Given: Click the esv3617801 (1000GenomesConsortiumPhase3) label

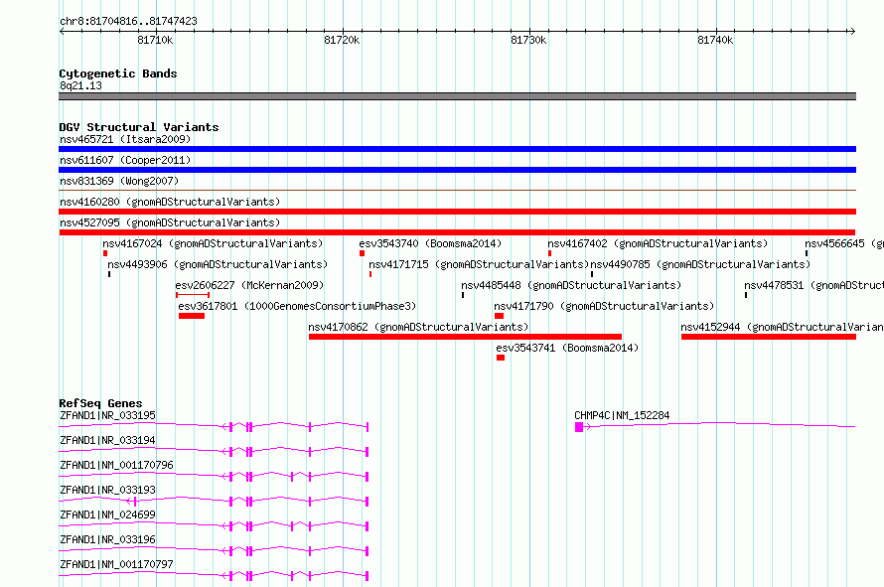Looking at the screenshot, I should tap(297, 306).
